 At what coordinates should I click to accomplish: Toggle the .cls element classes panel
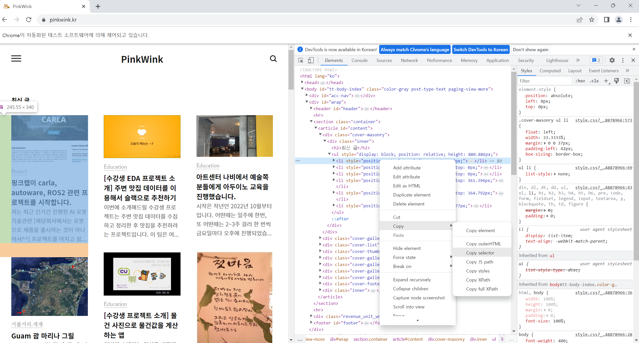(x=594, y=81)
